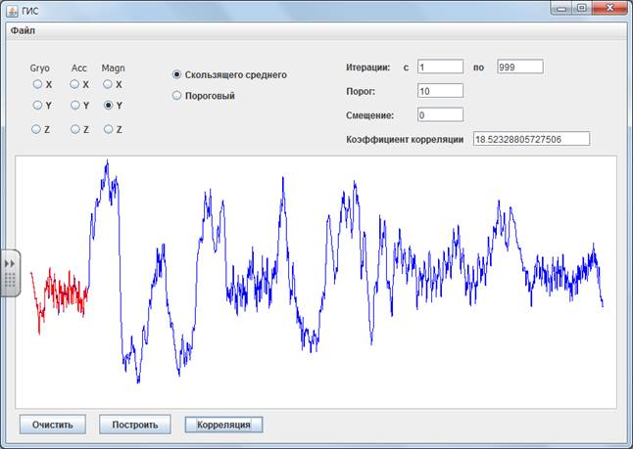Choose Пороговый method option
The width and height of the screenshot is (633, 449).
pyautogui.click(x=177, y=96)
